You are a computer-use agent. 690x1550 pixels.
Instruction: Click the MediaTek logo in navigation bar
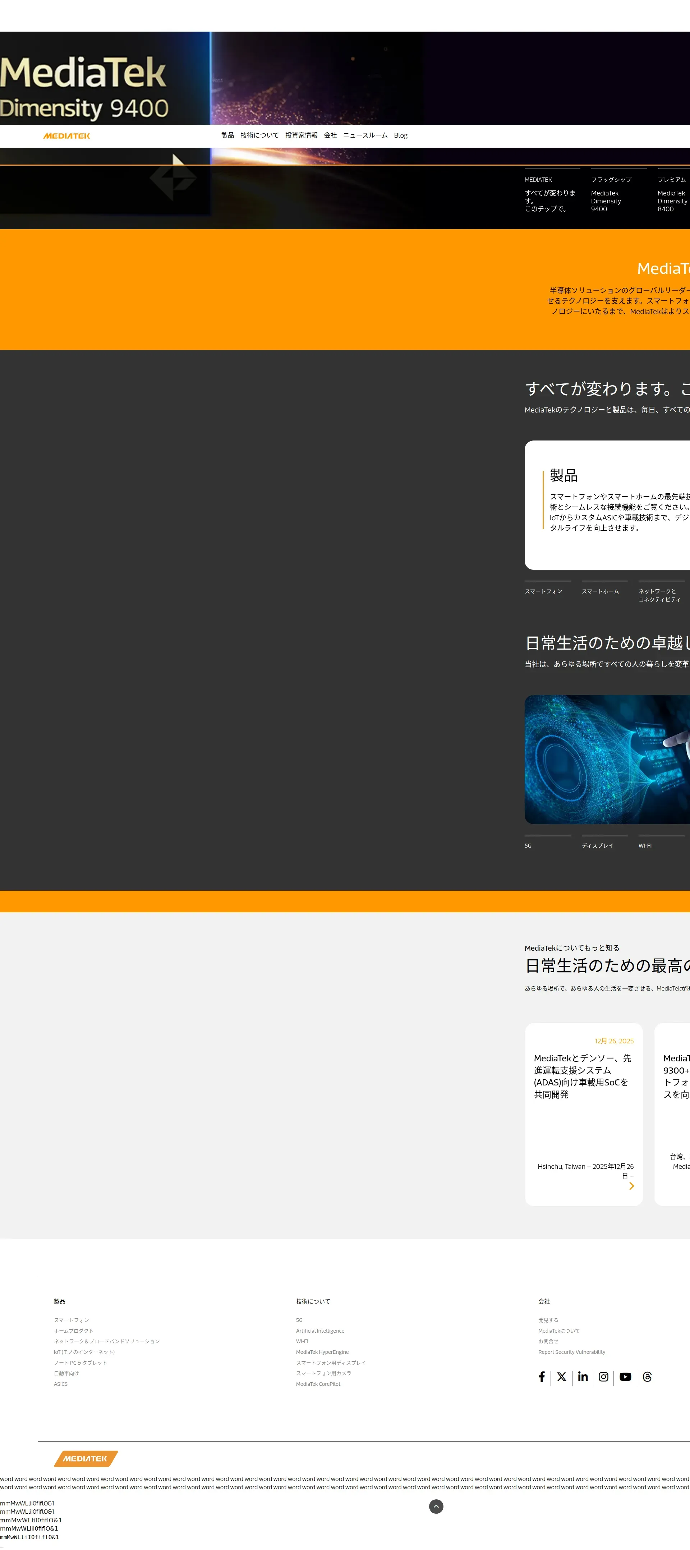pos(66,136)
